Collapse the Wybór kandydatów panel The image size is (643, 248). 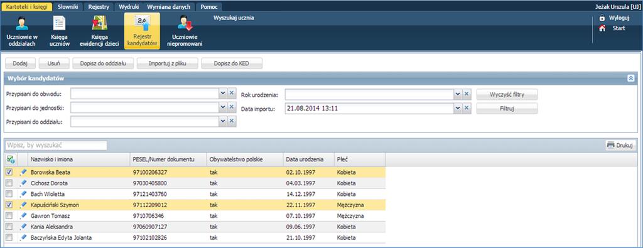tap(631, 78)
